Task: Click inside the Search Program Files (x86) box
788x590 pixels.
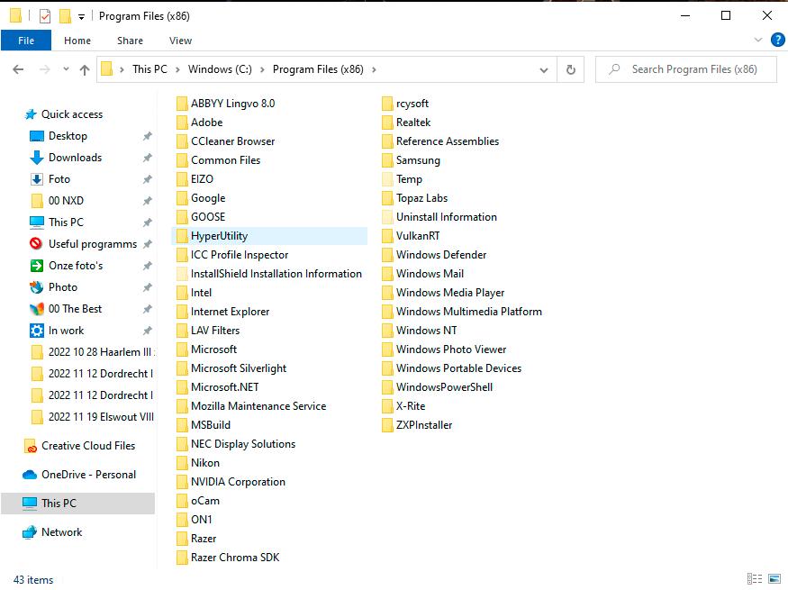Action: pos(686,69)
